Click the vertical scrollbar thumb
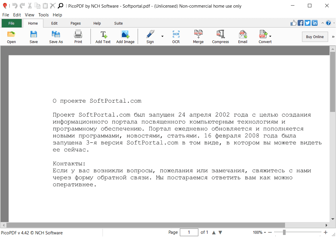 332,81
